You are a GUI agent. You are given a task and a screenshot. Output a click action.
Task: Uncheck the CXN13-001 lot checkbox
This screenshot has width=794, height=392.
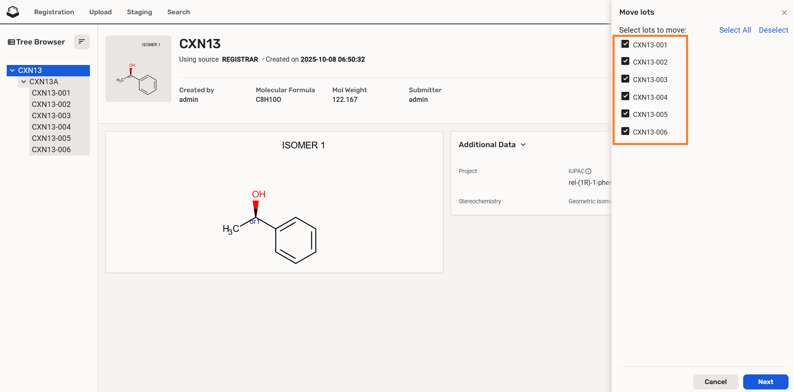pyautogui.click(x=625, y=44)
